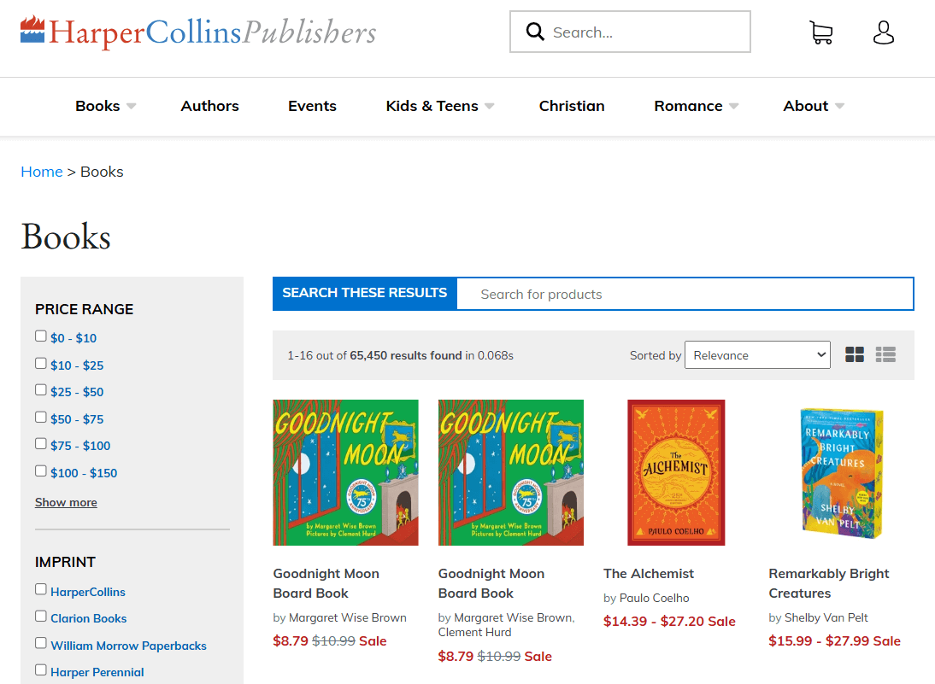
Task: Click the magnifying glass search icon
Action: [535, 31]
